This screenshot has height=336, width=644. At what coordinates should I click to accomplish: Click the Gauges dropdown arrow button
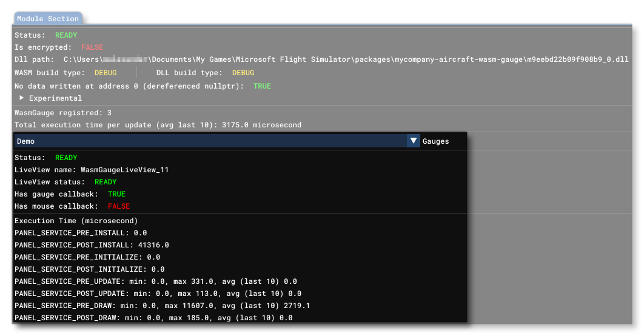[x=413, y=141]
